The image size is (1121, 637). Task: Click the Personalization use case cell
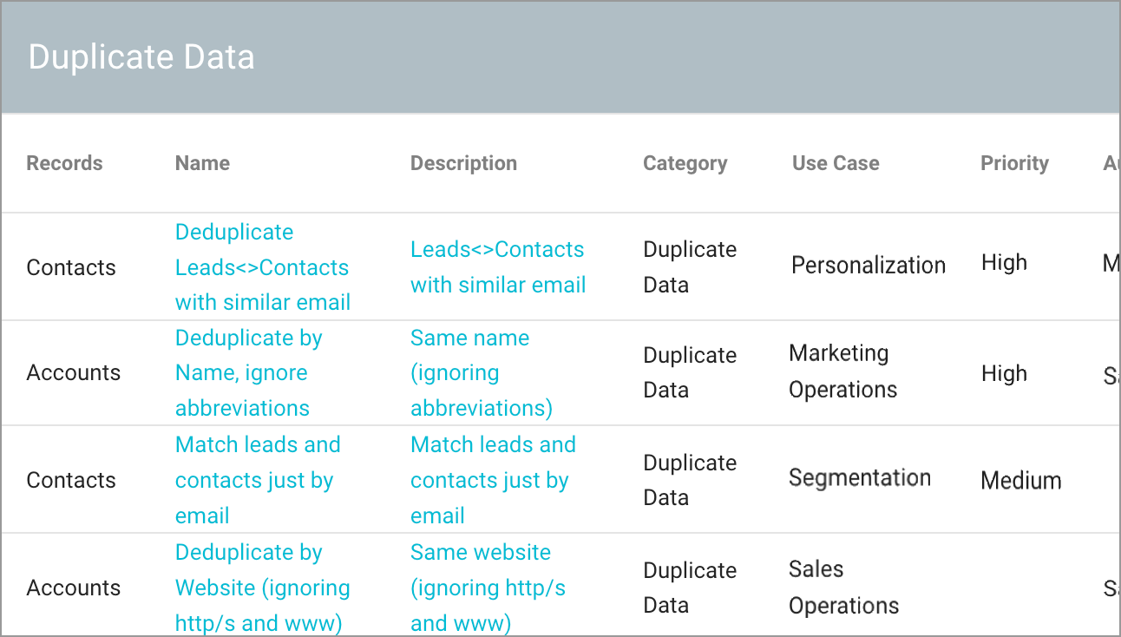pos(868,265)
